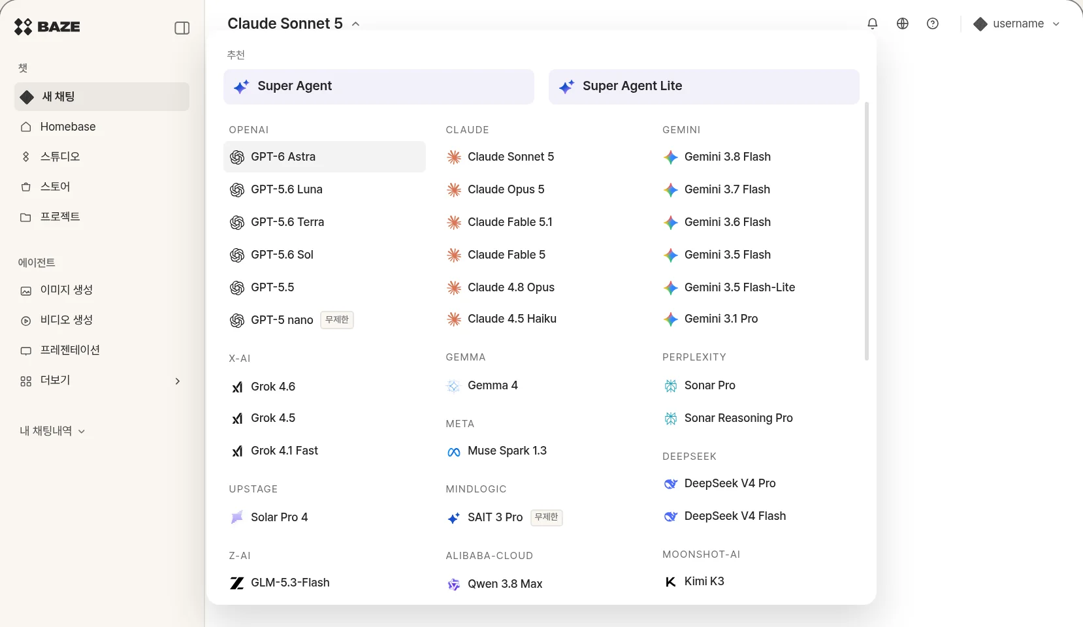Click the 스토어 shopping bag icon

(x=26, y=187)
